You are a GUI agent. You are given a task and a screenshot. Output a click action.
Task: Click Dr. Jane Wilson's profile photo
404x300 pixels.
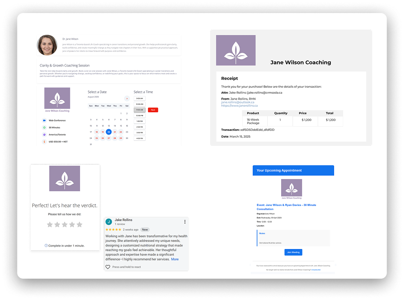point(47,45)
